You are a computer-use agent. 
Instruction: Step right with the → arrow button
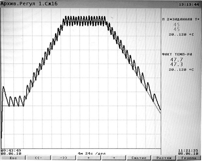114,158
